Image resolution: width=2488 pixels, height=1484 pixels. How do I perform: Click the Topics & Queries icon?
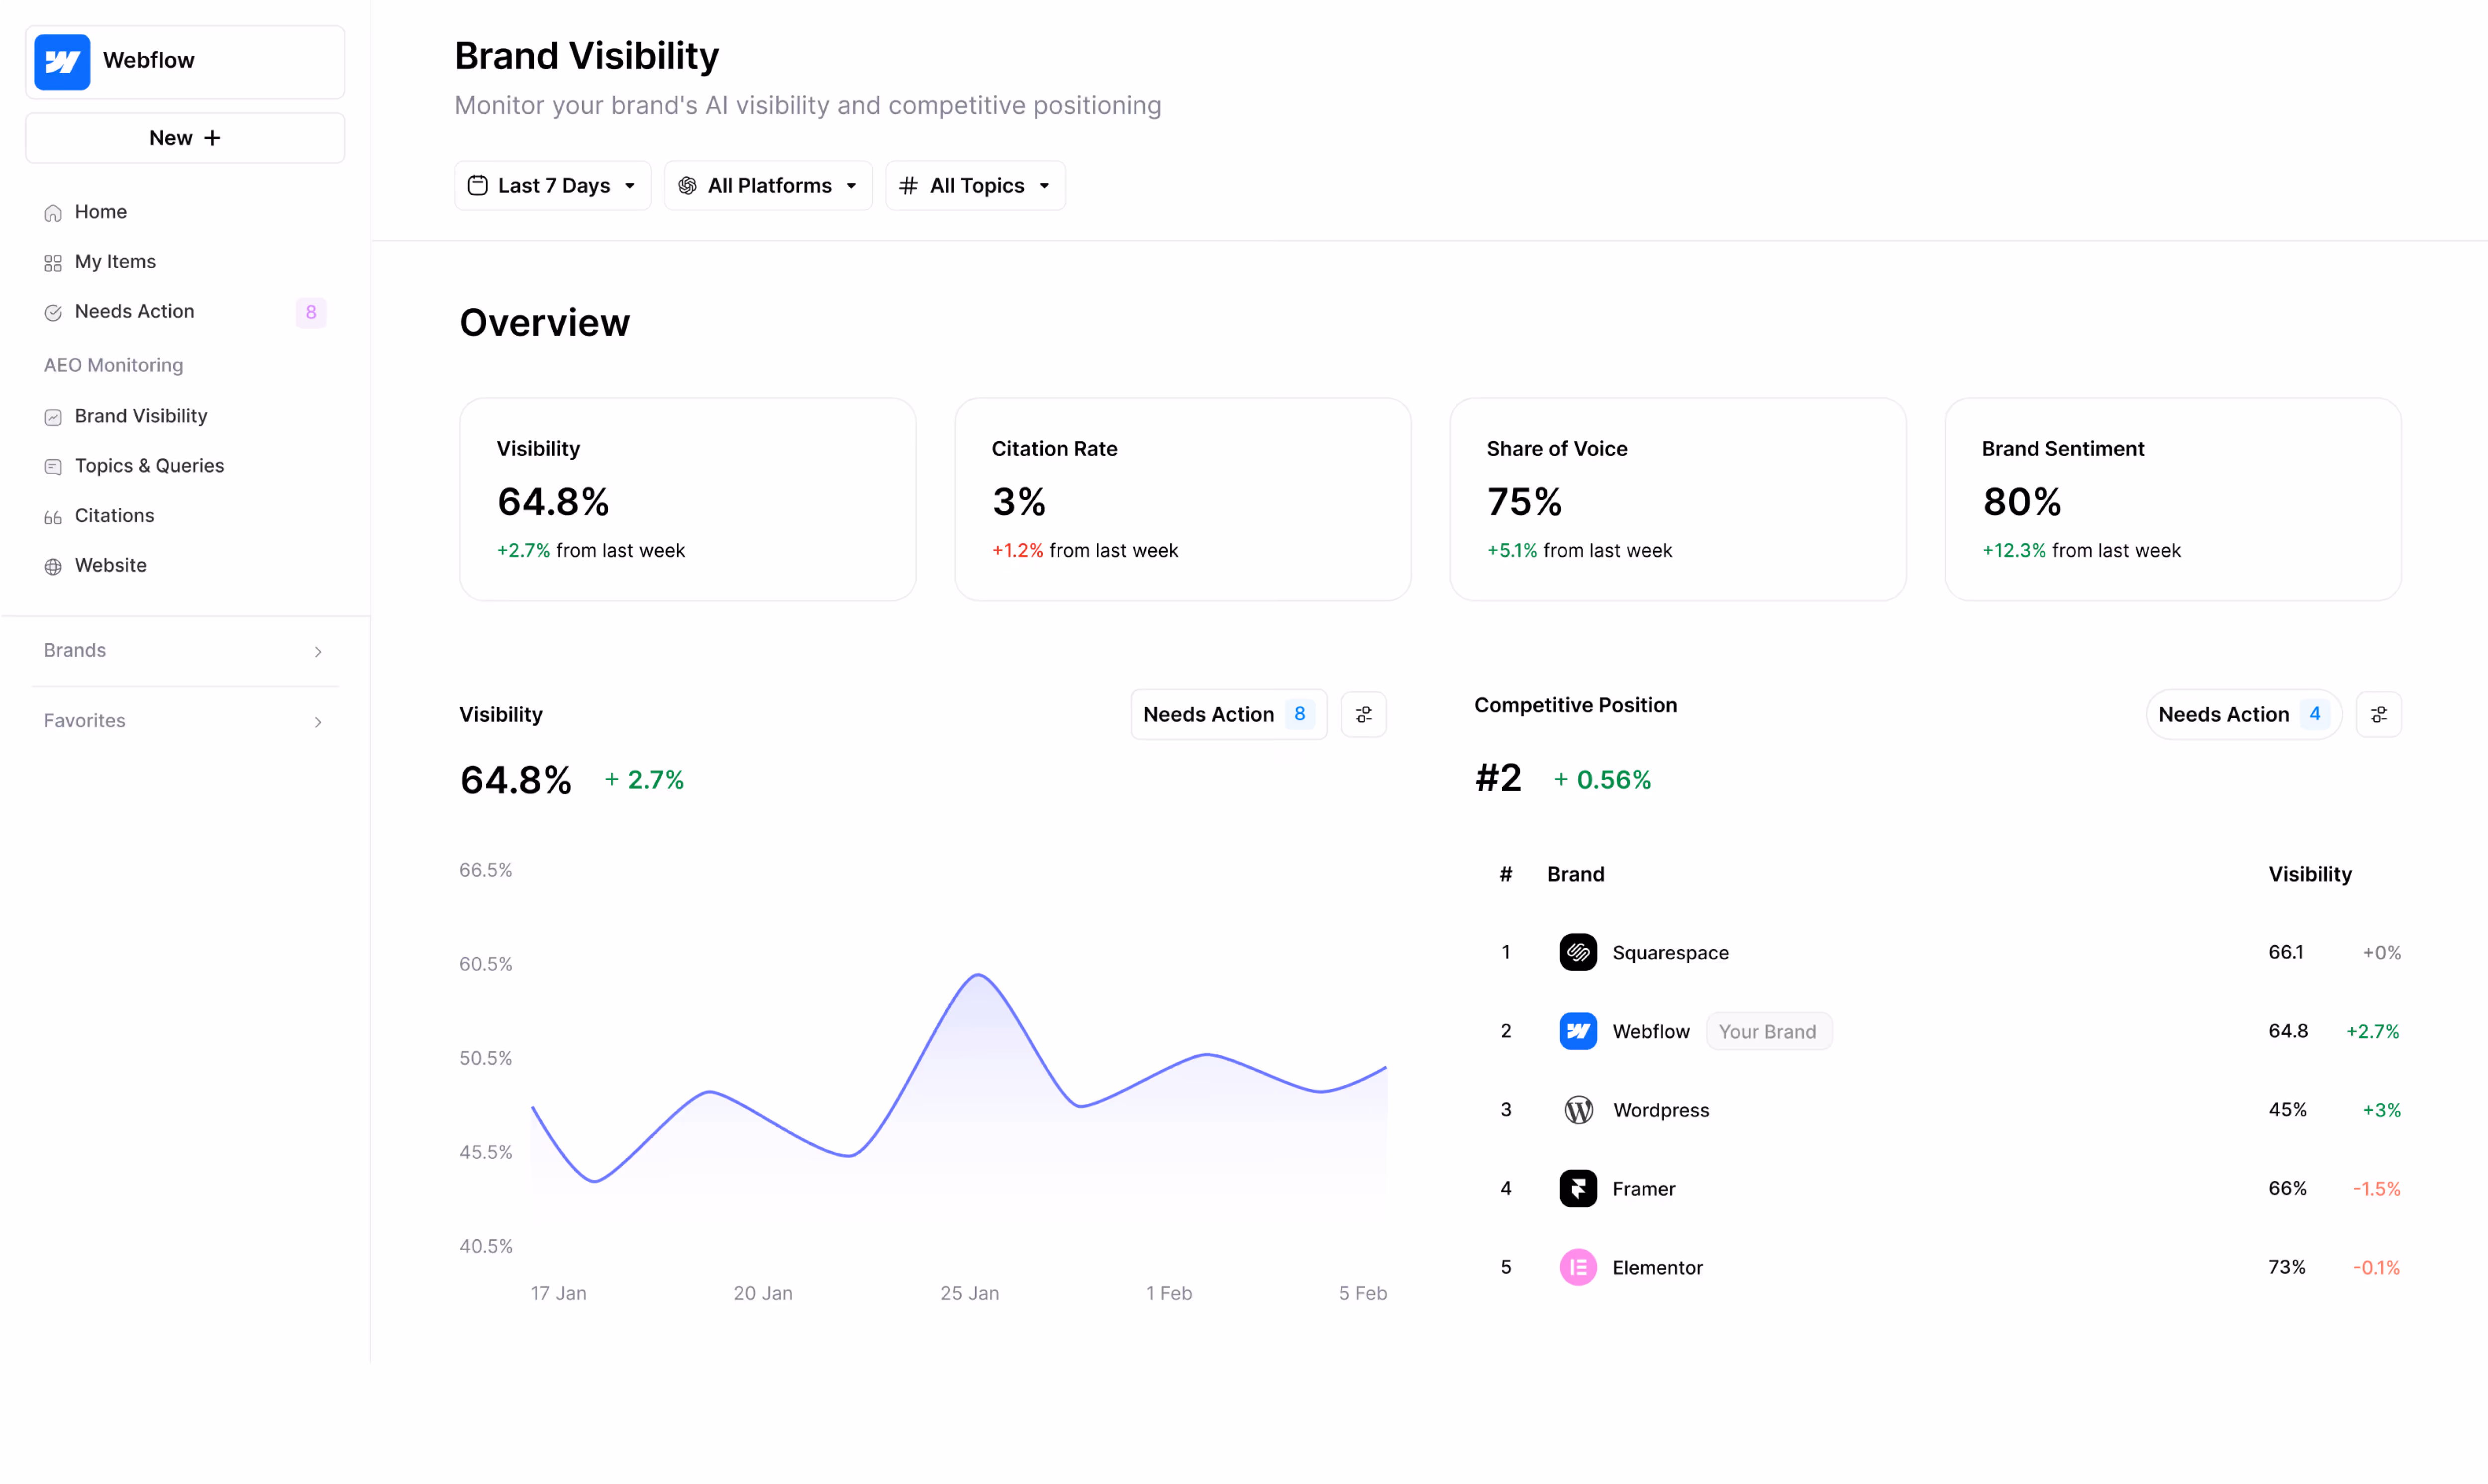coord(53,467)
